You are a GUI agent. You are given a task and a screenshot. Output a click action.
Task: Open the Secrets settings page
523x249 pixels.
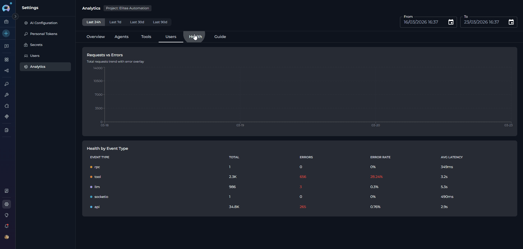[45, 45]
